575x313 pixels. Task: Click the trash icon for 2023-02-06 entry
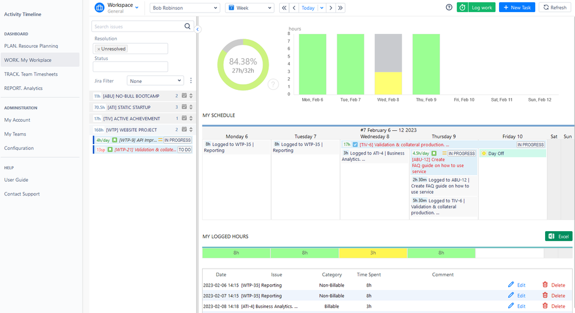[x=545, y=284]
